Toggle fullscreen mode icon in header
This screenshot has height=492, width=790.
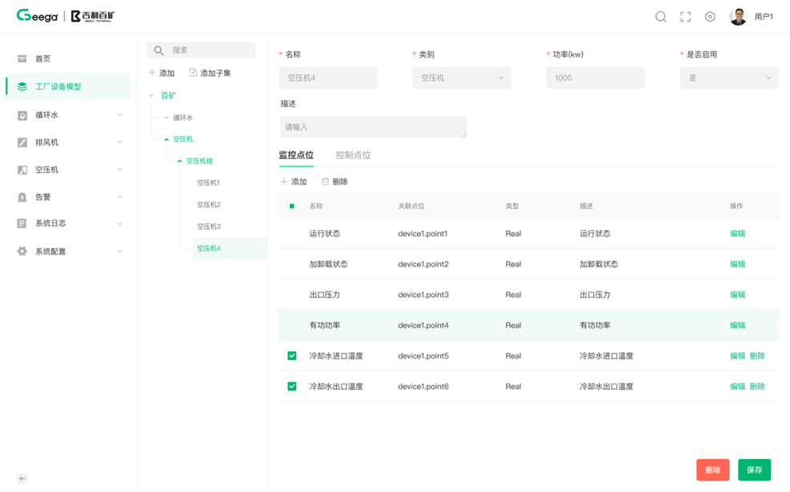[x=685, y=17]
